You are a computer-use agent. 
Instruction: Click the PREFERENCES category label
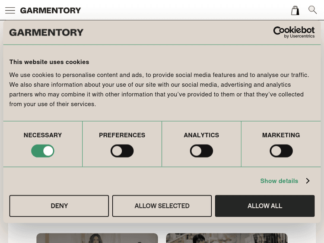122,135
